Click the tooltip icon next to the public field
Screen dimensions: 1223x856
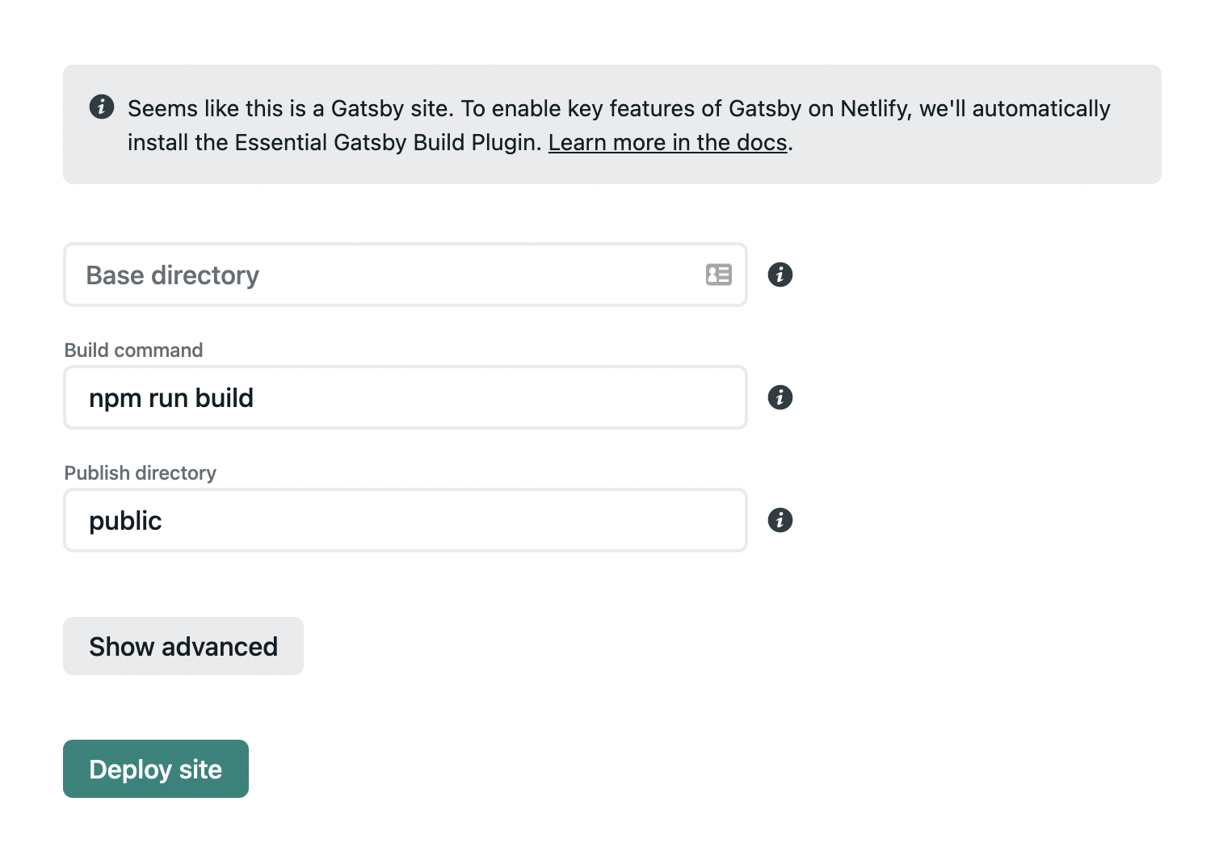click(x=780, y=520)
